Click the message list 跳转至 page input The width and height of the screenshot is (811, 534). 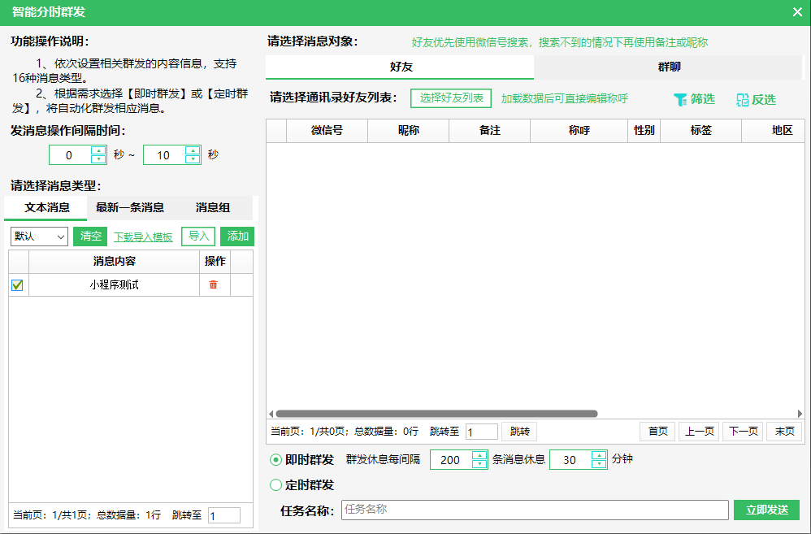pyautogui.click(x=224, y=515)
